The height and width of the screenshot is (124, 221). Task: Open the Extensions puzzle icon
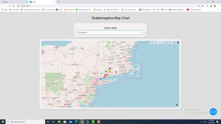point(211,6)
